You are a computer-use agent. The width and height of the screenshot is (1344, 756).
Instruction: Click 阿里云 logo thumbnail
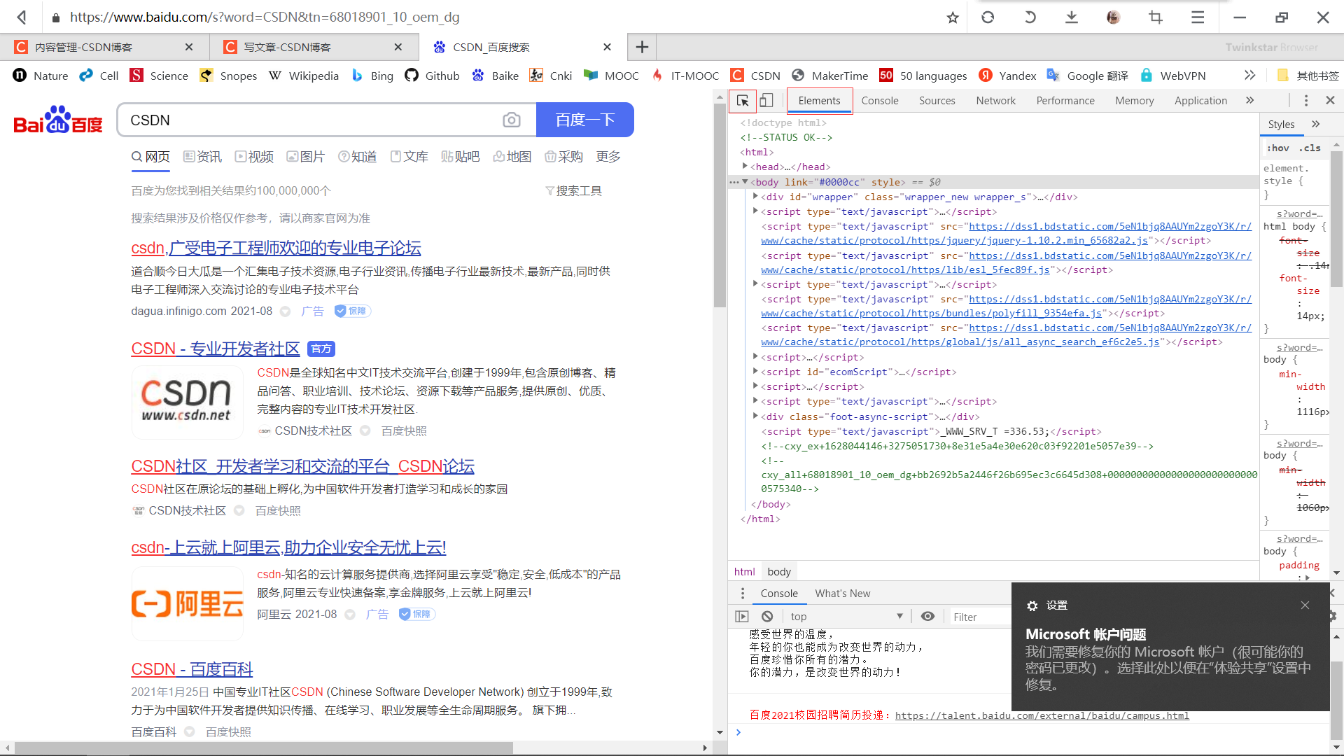(x=187, y=603)
